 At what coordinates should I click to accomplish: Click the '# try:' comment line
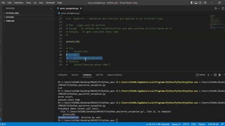pyautogui.click(x=70, y=48)
